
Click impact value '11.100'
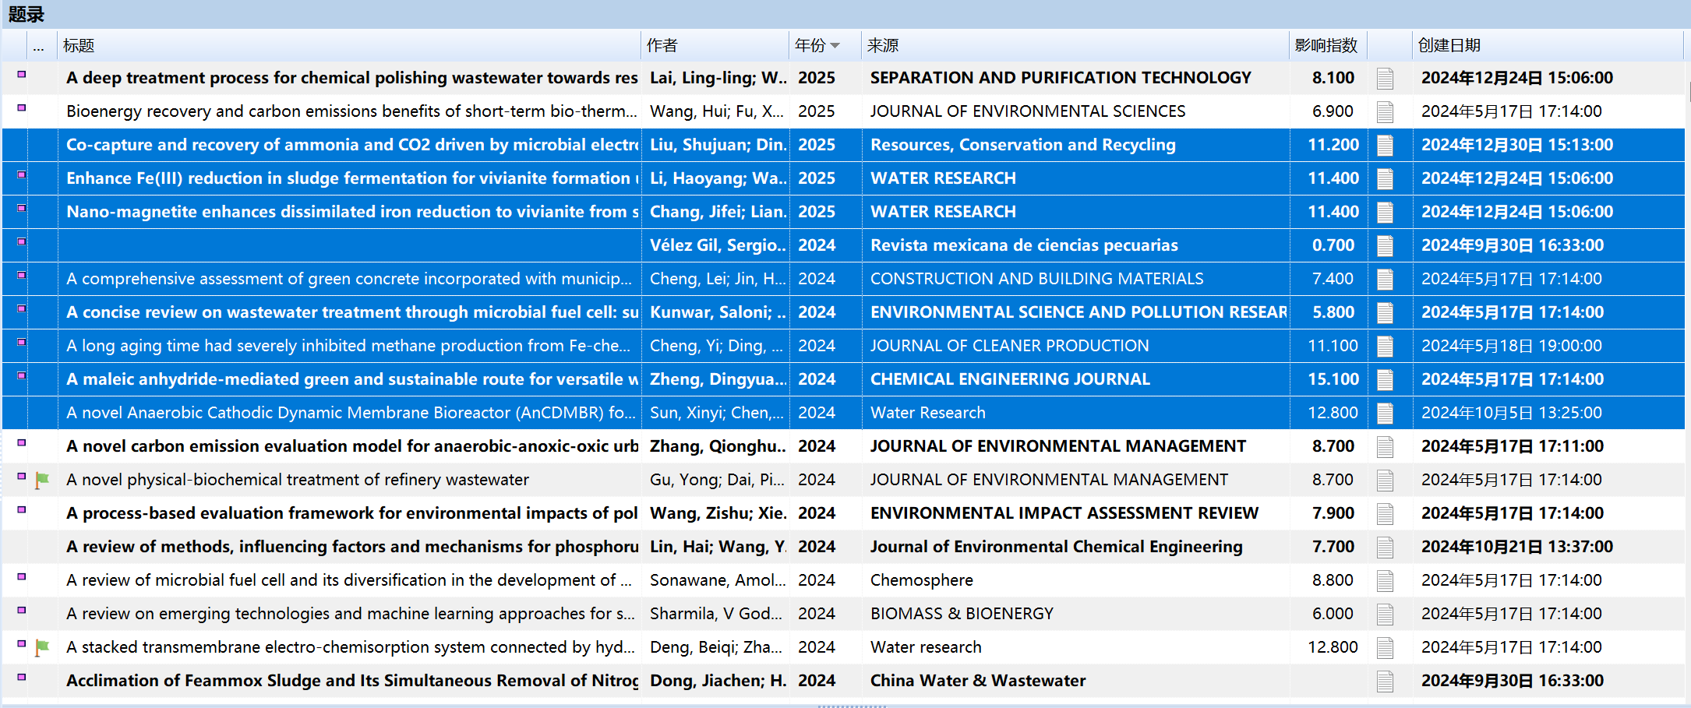pos(1333,346)
